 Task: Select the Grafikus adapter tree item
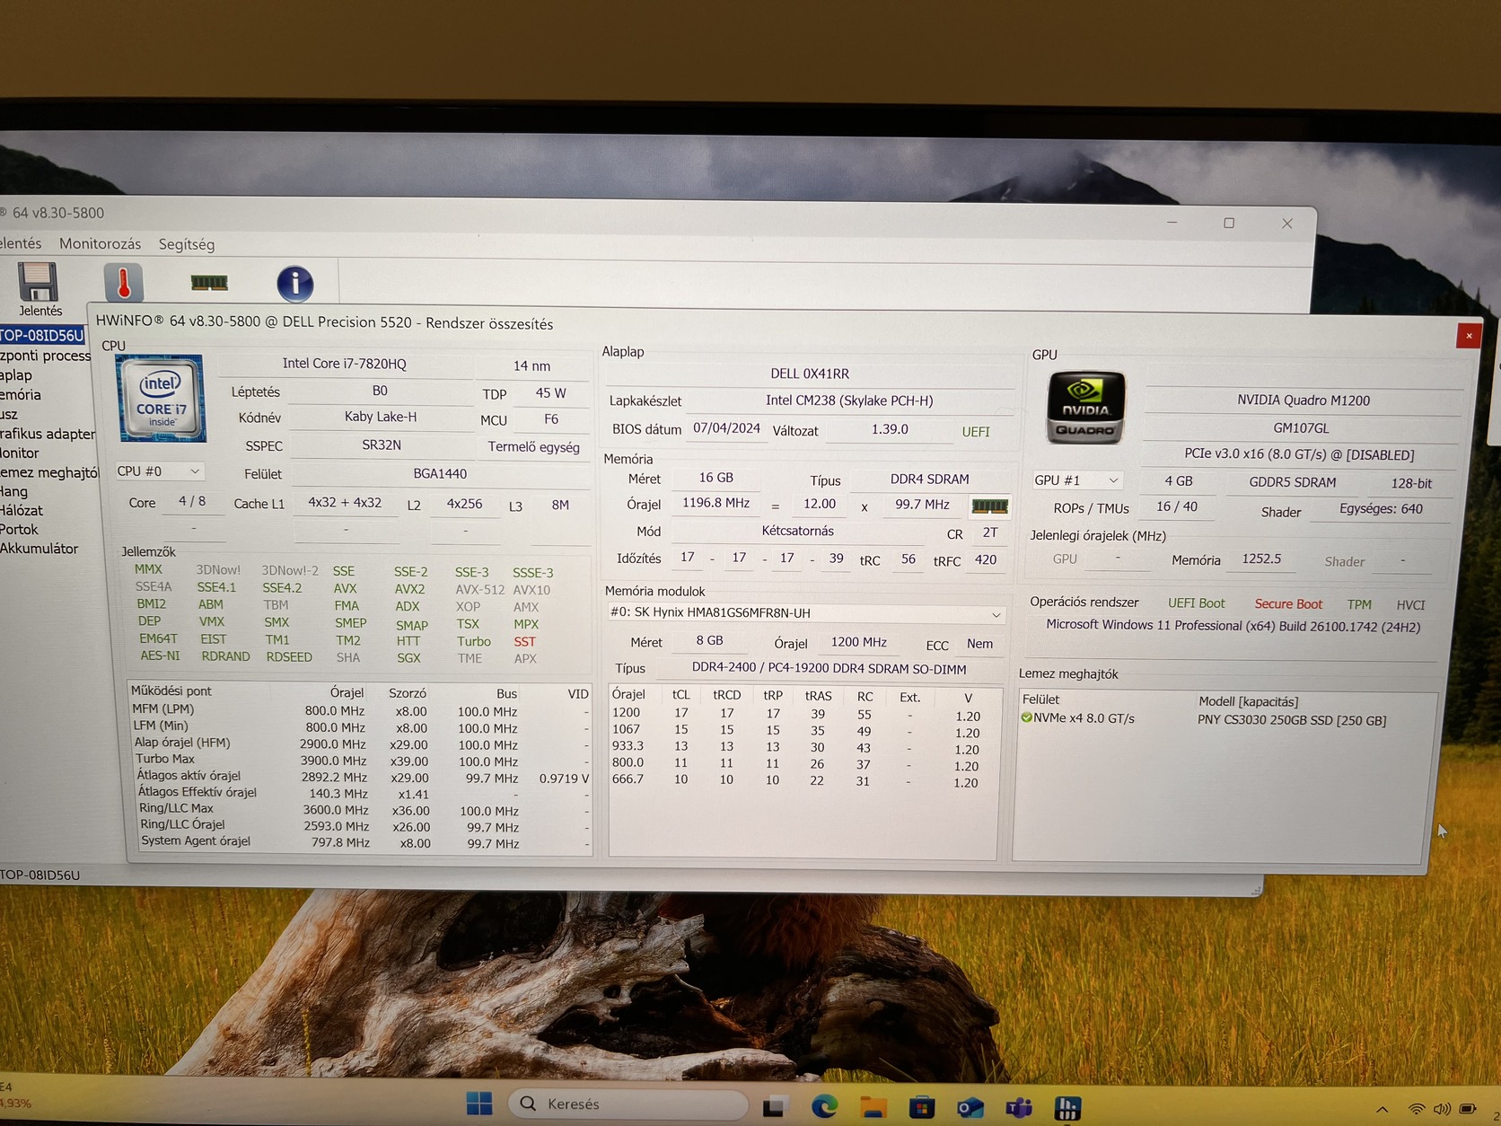click(48, 434)
